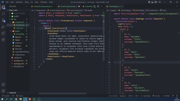Open App.js in the explorer
This screenshot has height=101, width=180.
tap(18, 40)
